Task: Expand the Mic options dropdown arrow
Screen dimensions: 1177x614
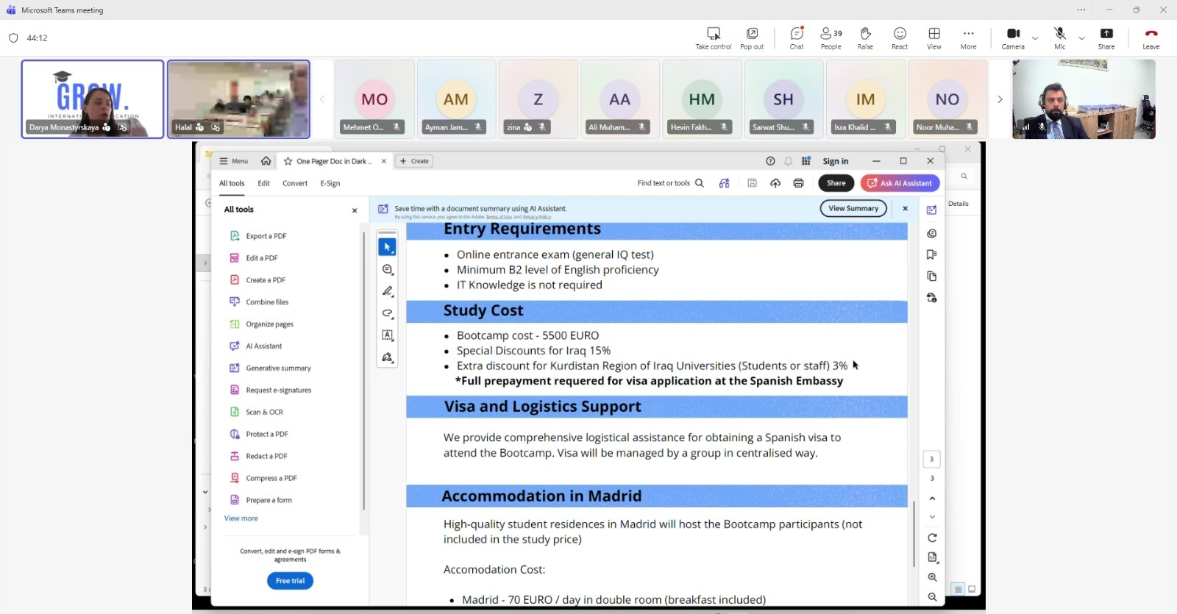Action: (x=1081, y=38)
